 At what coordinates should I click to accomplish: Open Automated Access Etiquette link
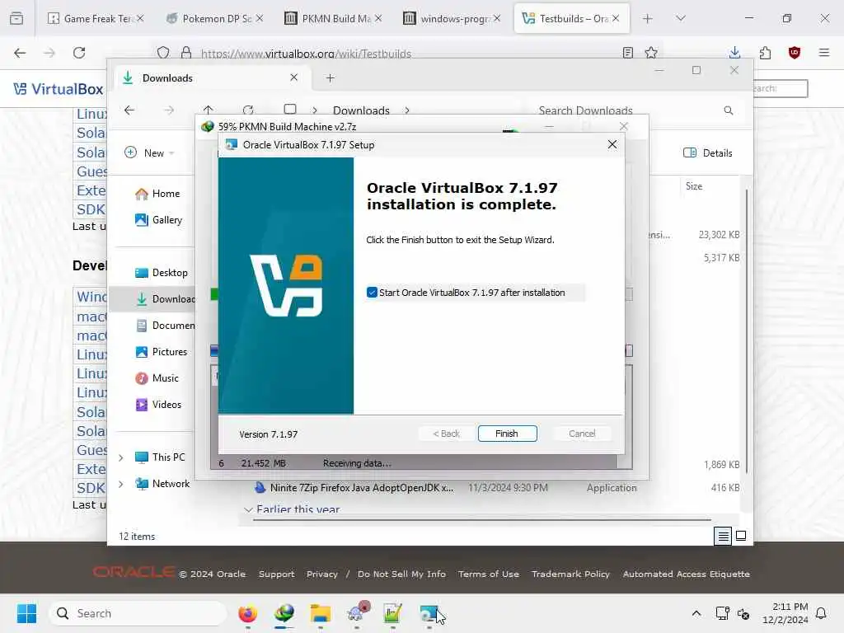(x=687, y=574)
